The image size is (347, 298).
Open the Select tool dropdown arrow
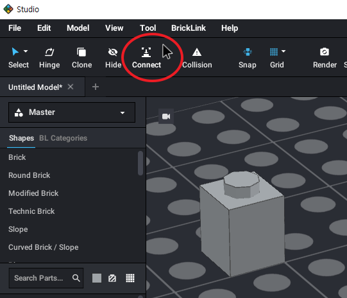point(26,51)
